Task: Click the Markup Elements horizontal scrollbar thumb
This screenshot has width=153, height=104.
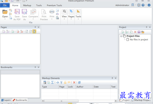Action: [x=61, y=101]
